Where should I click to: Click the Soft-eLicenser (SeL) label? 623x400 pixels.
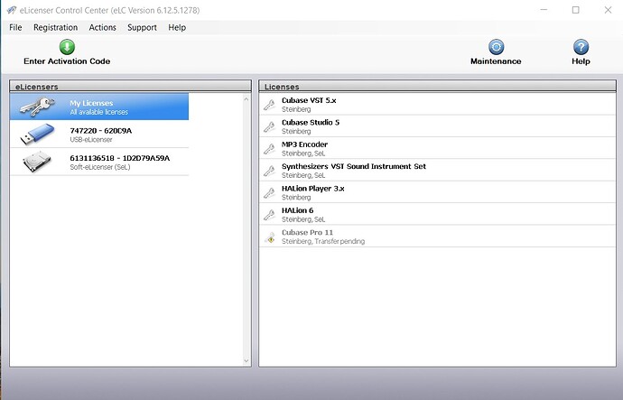tap(100, 167)
